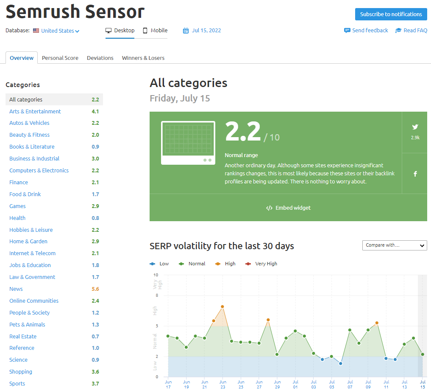The height and width of the screenshot is (391, 431).
Task: Click the Read FAQ graduation cap icon
Action: (398, 30)
